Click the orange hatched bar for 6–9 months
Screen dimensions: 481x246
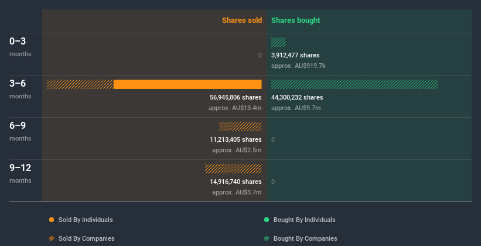(x=240, y=127)
